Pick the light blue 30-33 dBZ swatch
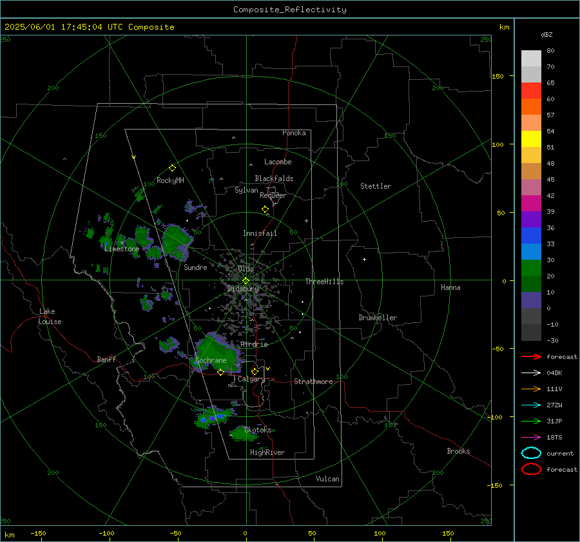The height and width of the screenshot is (542, 580). pyautogui.click(x=531, y=251)
